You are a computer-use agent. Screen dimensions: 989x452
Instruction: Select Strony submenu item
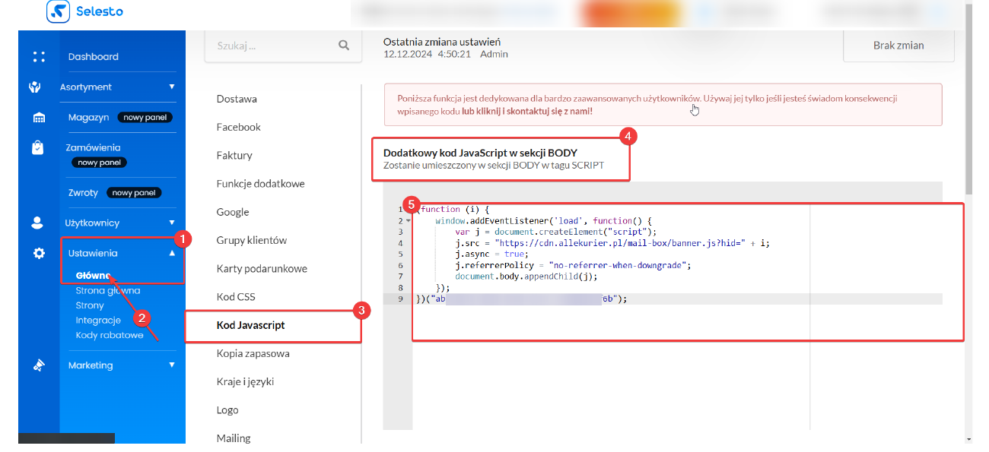pos(90,305)
